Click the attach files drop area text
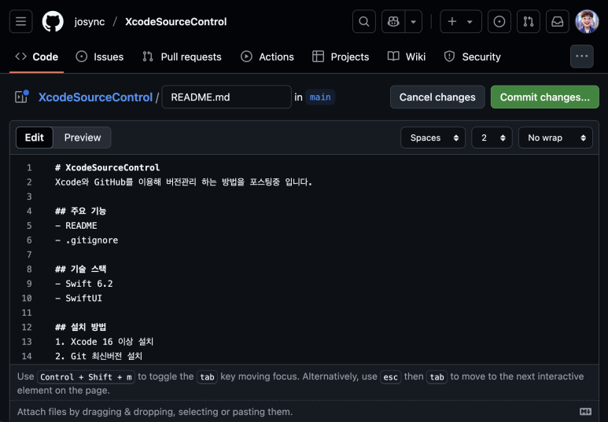The image size is (608, 422). pos(155,412)
